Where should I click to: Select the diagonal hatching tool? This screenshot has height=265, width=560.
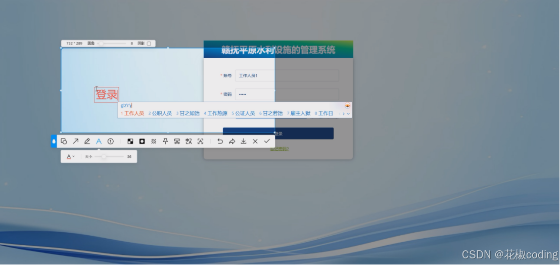coord(154,142)
